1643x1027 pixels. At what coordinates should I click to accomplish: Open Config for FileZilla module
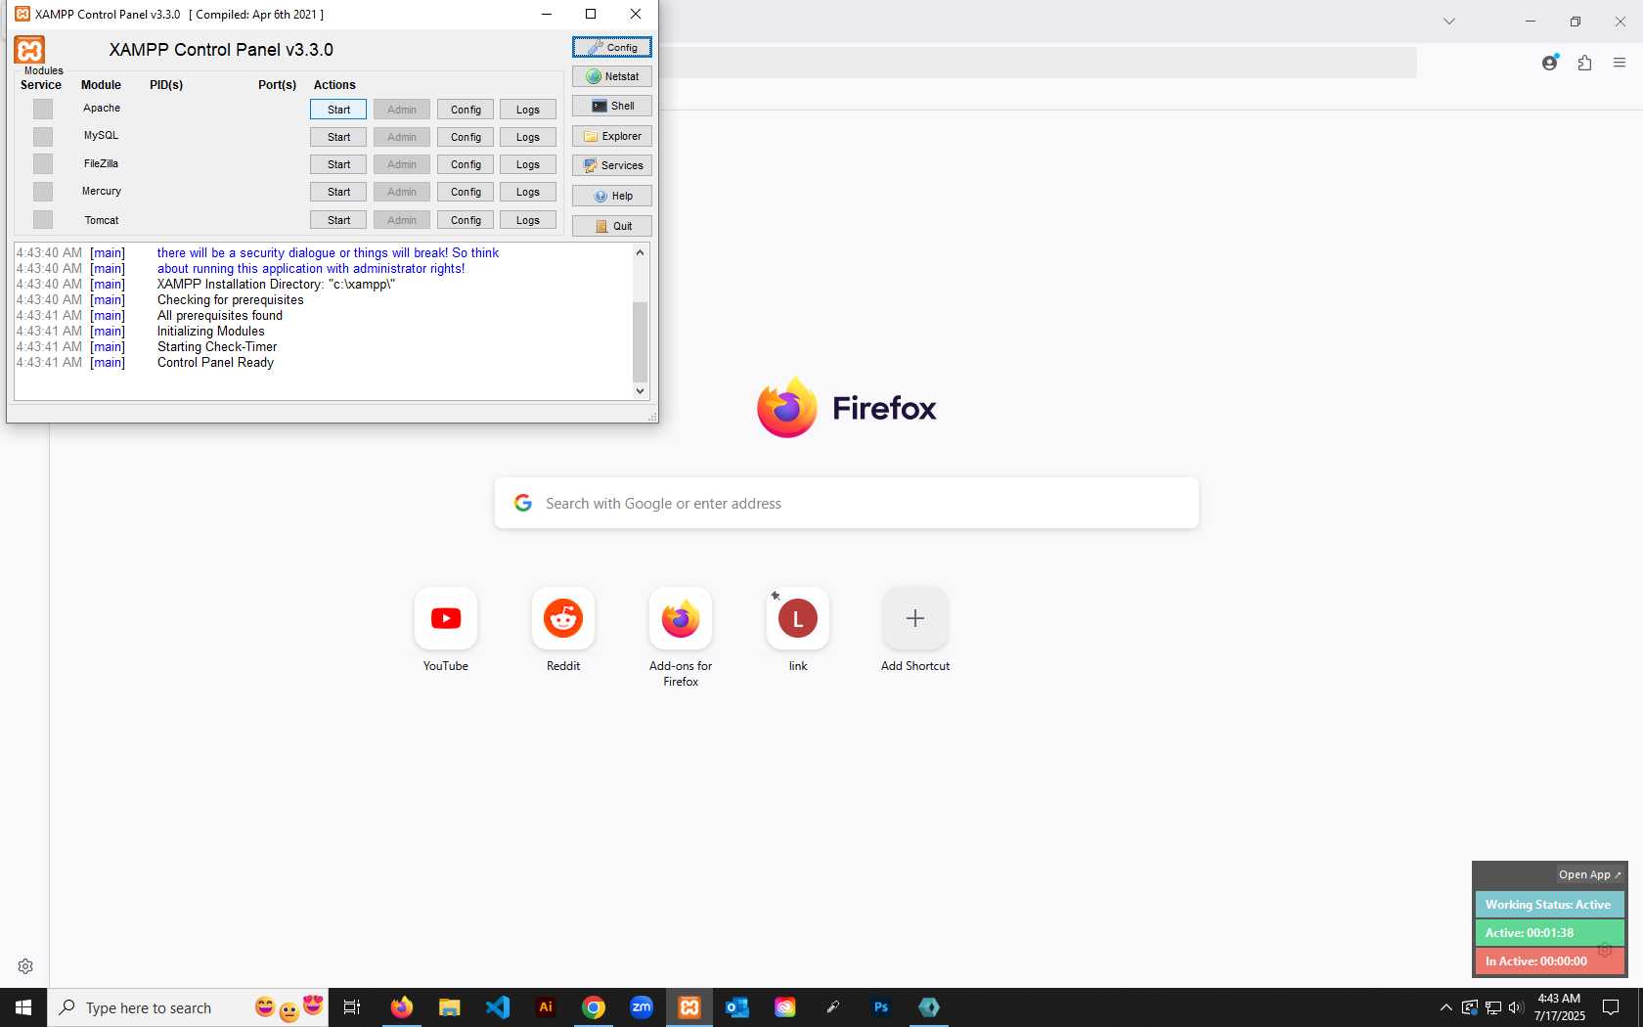click(x=466, y=164)
